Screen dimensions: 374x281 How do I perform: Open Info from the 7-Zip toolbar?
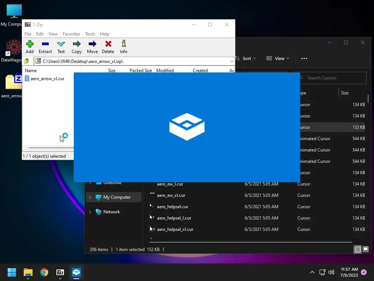click(123, 47)
